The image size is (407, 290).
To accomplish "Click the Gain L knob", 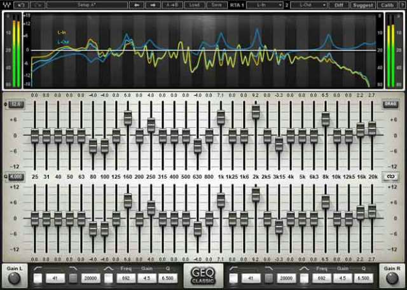I will (x=14, y=279).
